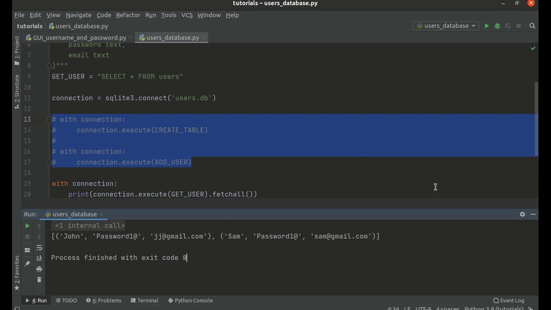Open the Terminal tool window
Image resolution: width=551 pixels, height=310 pixels.
click(x=145, y=301)
